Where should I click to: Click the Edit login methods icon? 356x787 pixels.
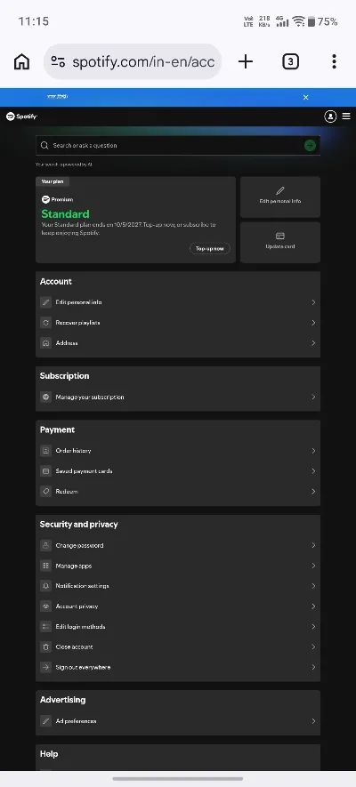(x=45, y=626)
